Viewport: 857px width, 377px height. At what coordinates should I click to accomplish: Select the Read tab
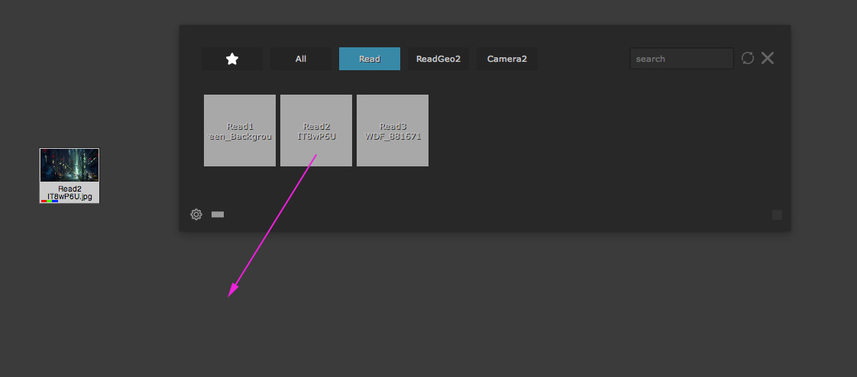tap(370, 59)
